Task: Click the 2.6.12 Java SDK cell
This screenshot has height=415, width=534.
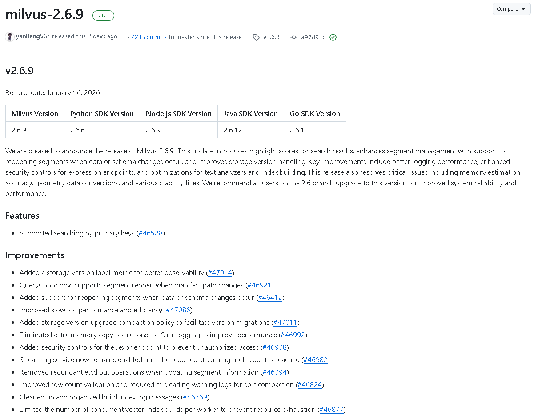Action: (251, 130)
